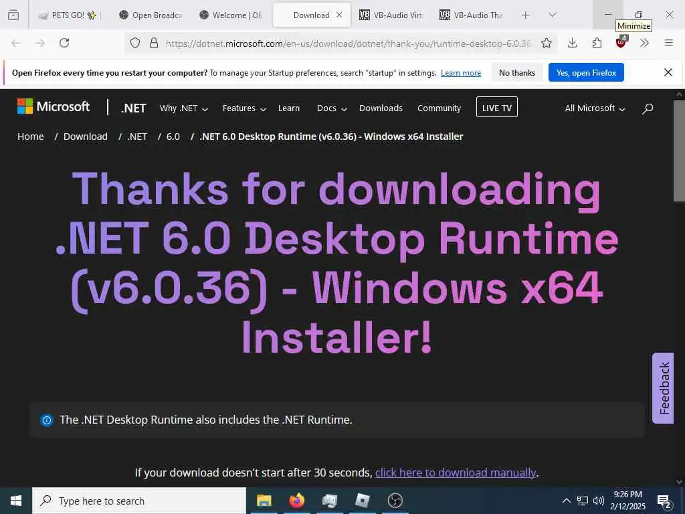Image resolution: width=685 pixels, height=514 pixels.
Task: Open the Learn more link
Action: 461,72
